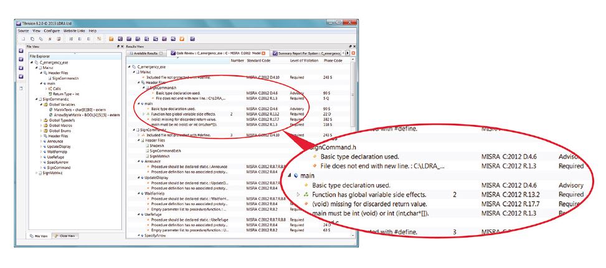Click the icon beside Return Type - int
This screenshot has height=268, width=606.
tap(50, 94)
